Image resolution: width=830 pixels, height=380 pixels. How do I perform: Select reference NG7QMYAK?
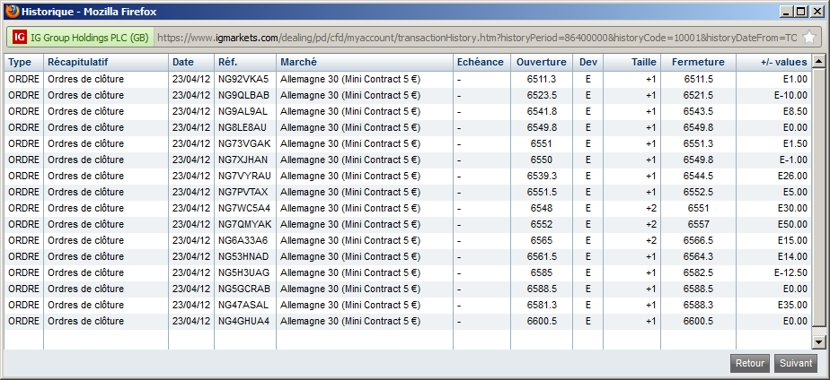click(244, 224)
